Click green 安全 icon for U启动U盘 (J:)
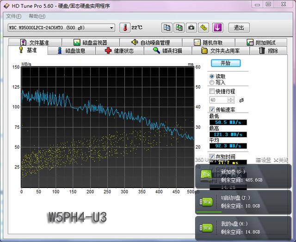296x242 pixels. 206,202
